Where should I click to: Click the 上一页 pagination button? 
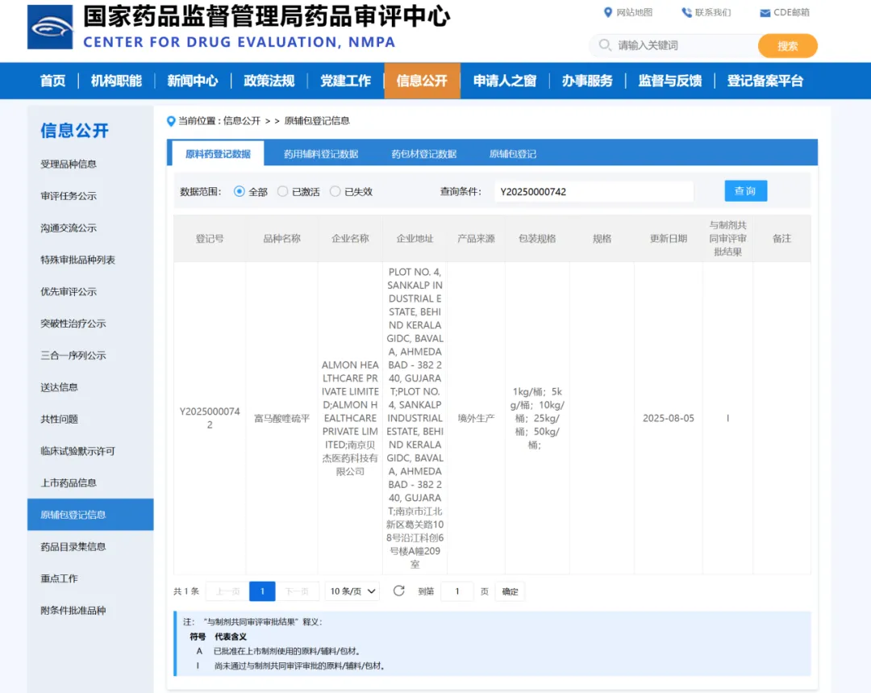227,591
